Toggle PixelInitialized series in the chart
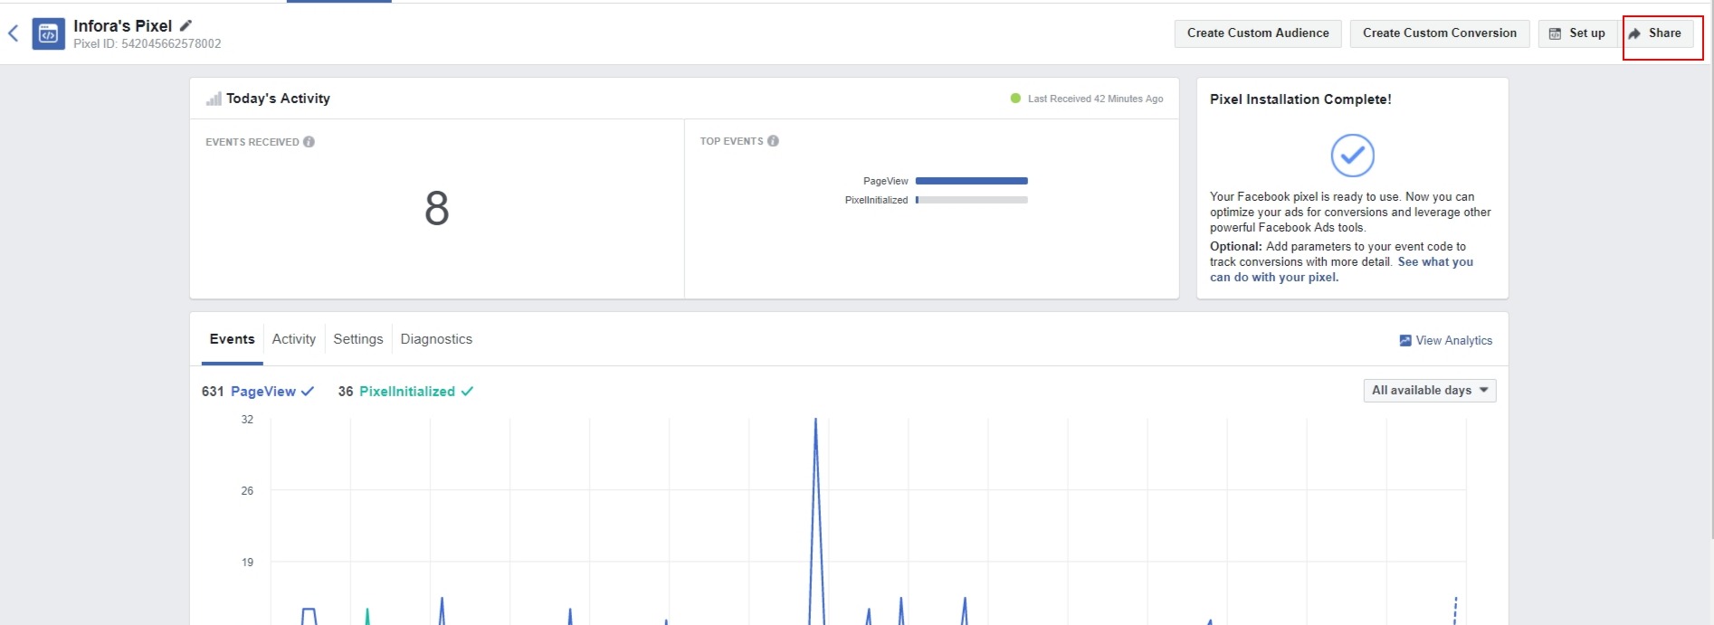This screenshot has height=625, width=1714. 406,392
